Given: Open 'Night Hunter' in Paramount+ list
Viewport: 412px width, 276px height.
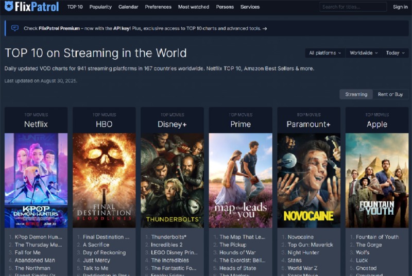Looking at the screenshot, I should tap(303, 253).
